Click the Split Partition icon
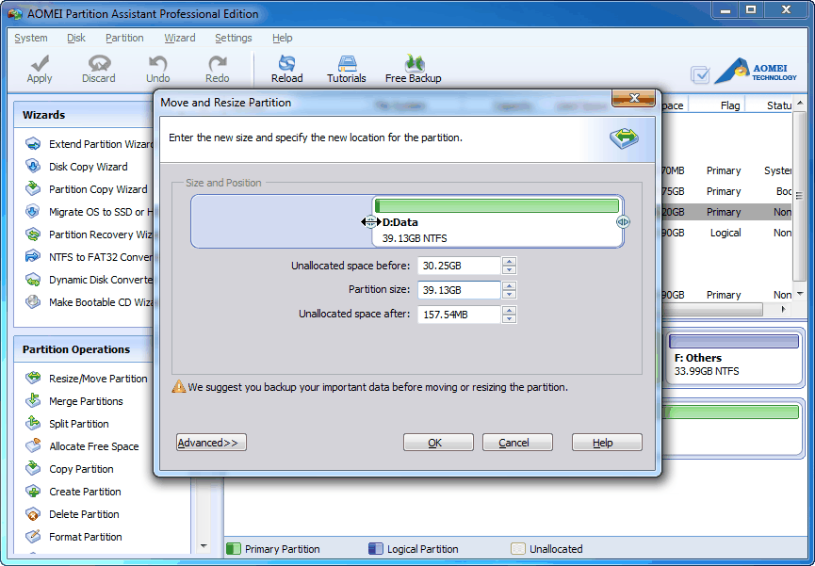 pyautogui.click(x=33, y=423)
